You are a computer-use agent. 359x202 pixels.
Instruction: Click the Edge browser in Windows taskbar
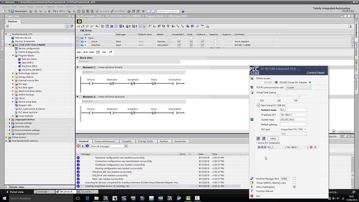tap(88, 198)
